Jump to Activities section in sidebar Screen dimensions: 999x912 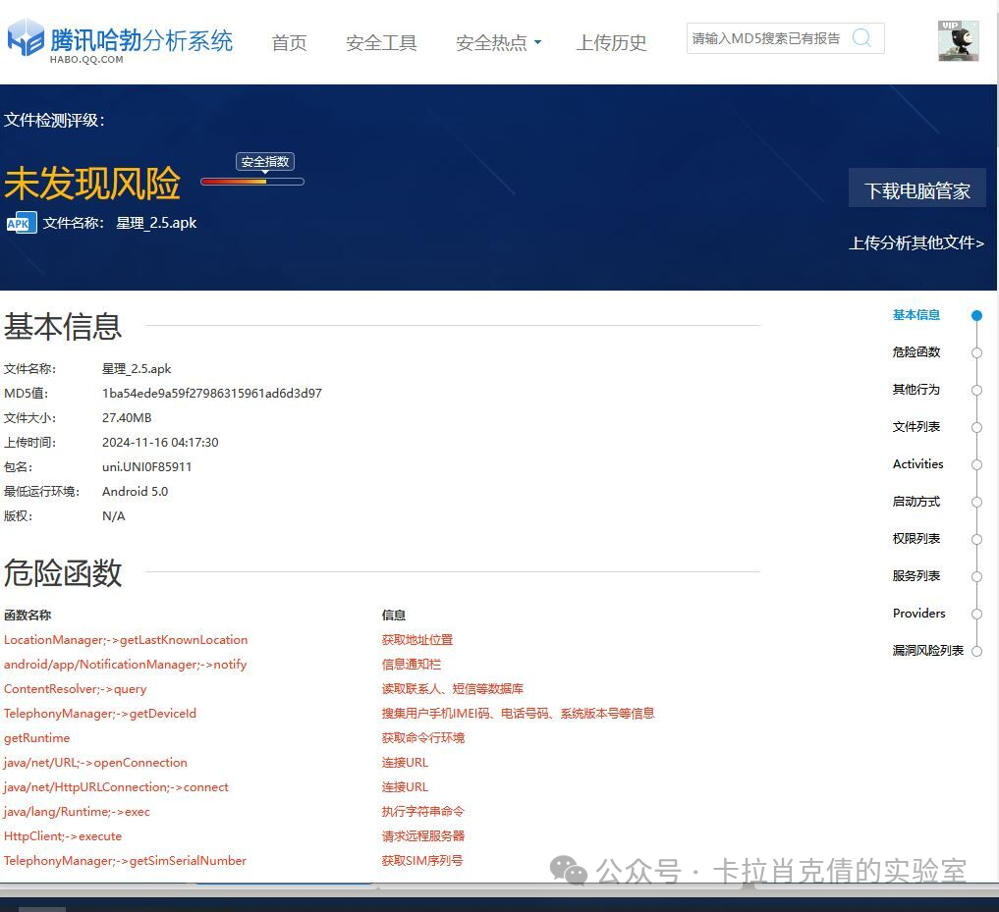[x=917, y=464]
